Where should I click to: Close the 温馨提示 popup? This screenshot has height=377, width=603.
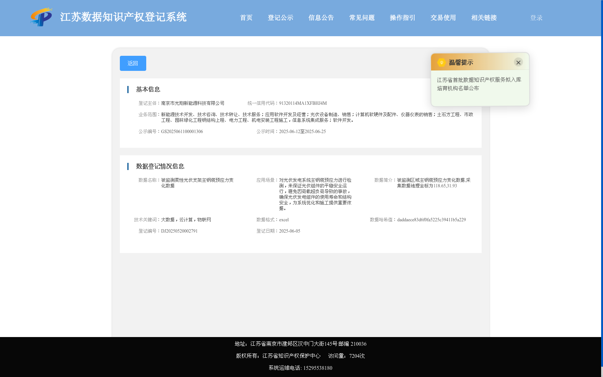[518, 63]
